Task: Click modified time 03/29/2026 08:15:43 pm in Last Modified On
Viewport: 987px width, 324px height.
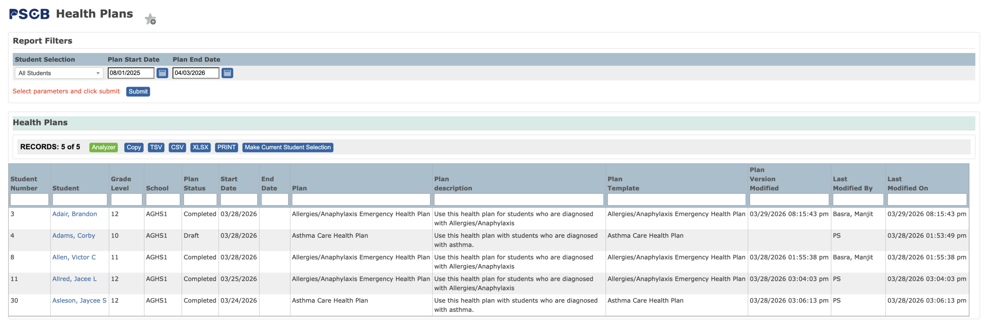Action: [927, 214]
